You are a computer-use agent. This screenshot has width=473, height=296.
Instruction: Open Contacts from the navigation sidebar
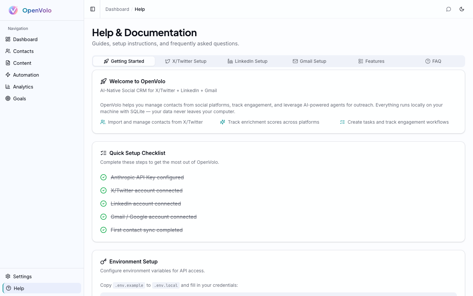click(23, 51)
